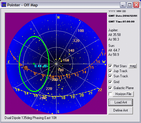141x123 pixels.
Task: Disable the Sun Track checkbox
Action: click(x=110, y=76)
